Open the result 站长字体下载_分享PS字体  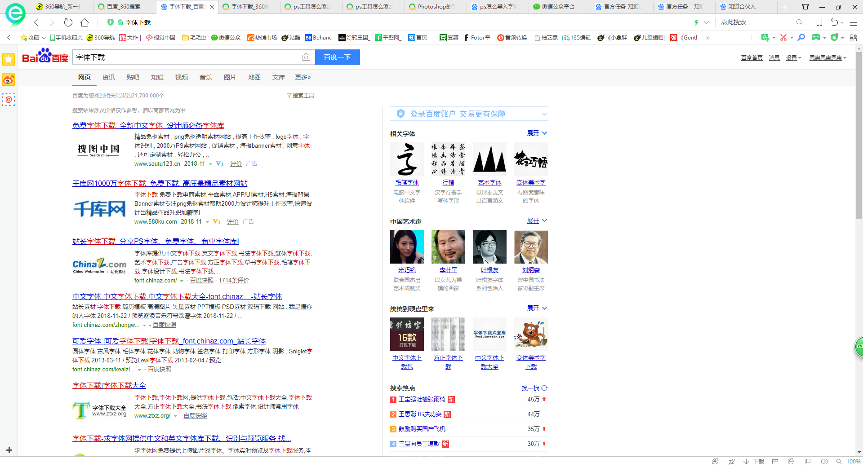point(156,242)
